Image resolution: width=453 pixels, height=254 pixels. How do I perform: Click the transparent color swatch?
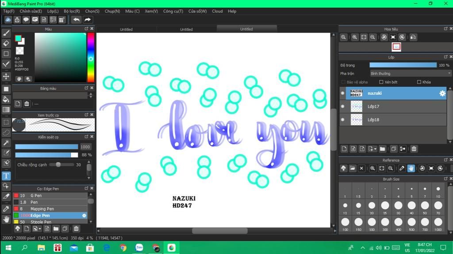[x=19, y=51]
